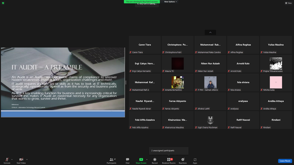Click muted mic icon beside Rafif Nauval label

point(229,127)
